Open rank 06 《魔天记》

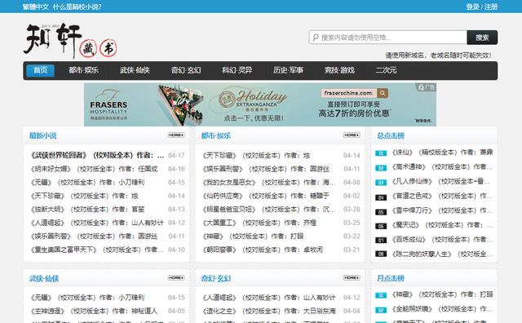click(x=442, y=225)
